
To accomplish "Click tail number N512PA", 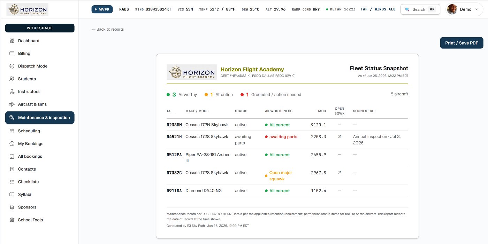I will tap(174, 155).
